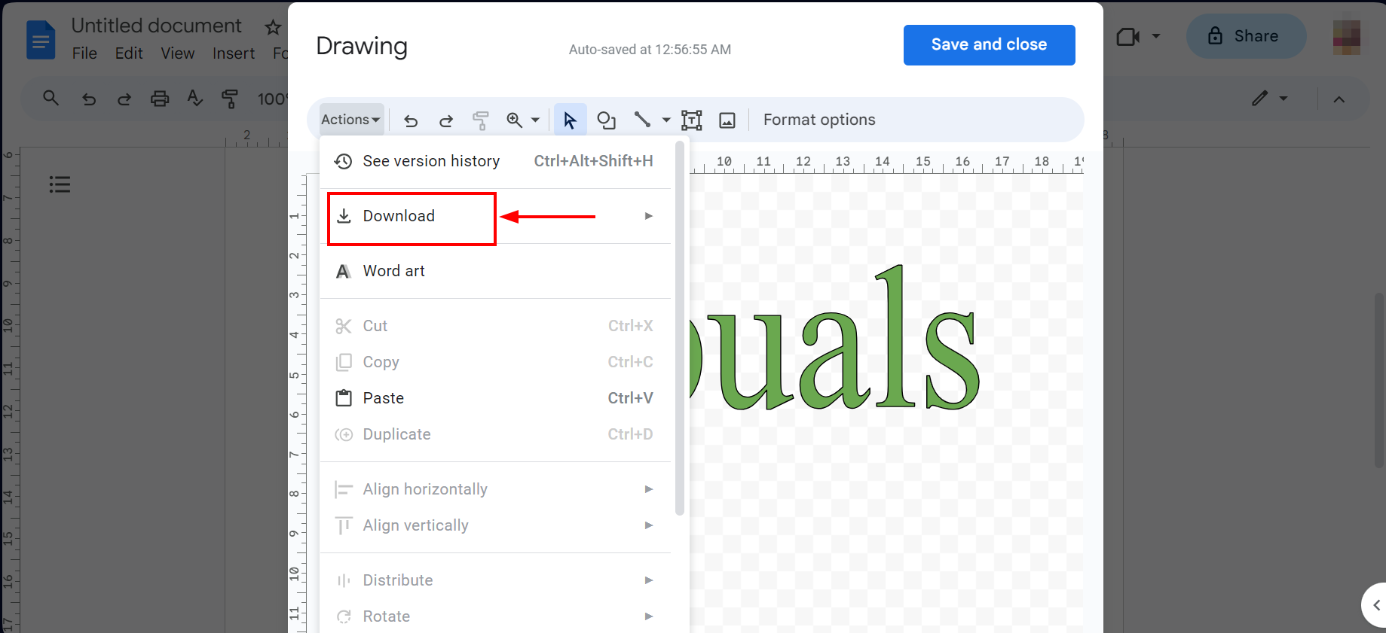
Task: Open the View menu
Action: click(x=178, y=53)
